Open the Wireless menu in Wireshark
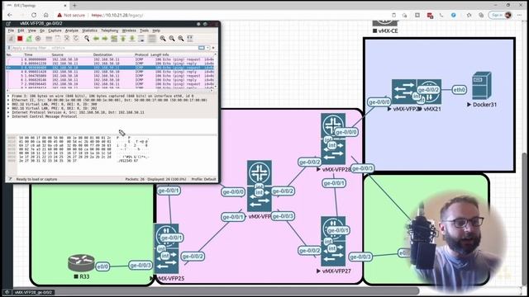The width and height of the screenshot is (529, 297). click(129, 31)
